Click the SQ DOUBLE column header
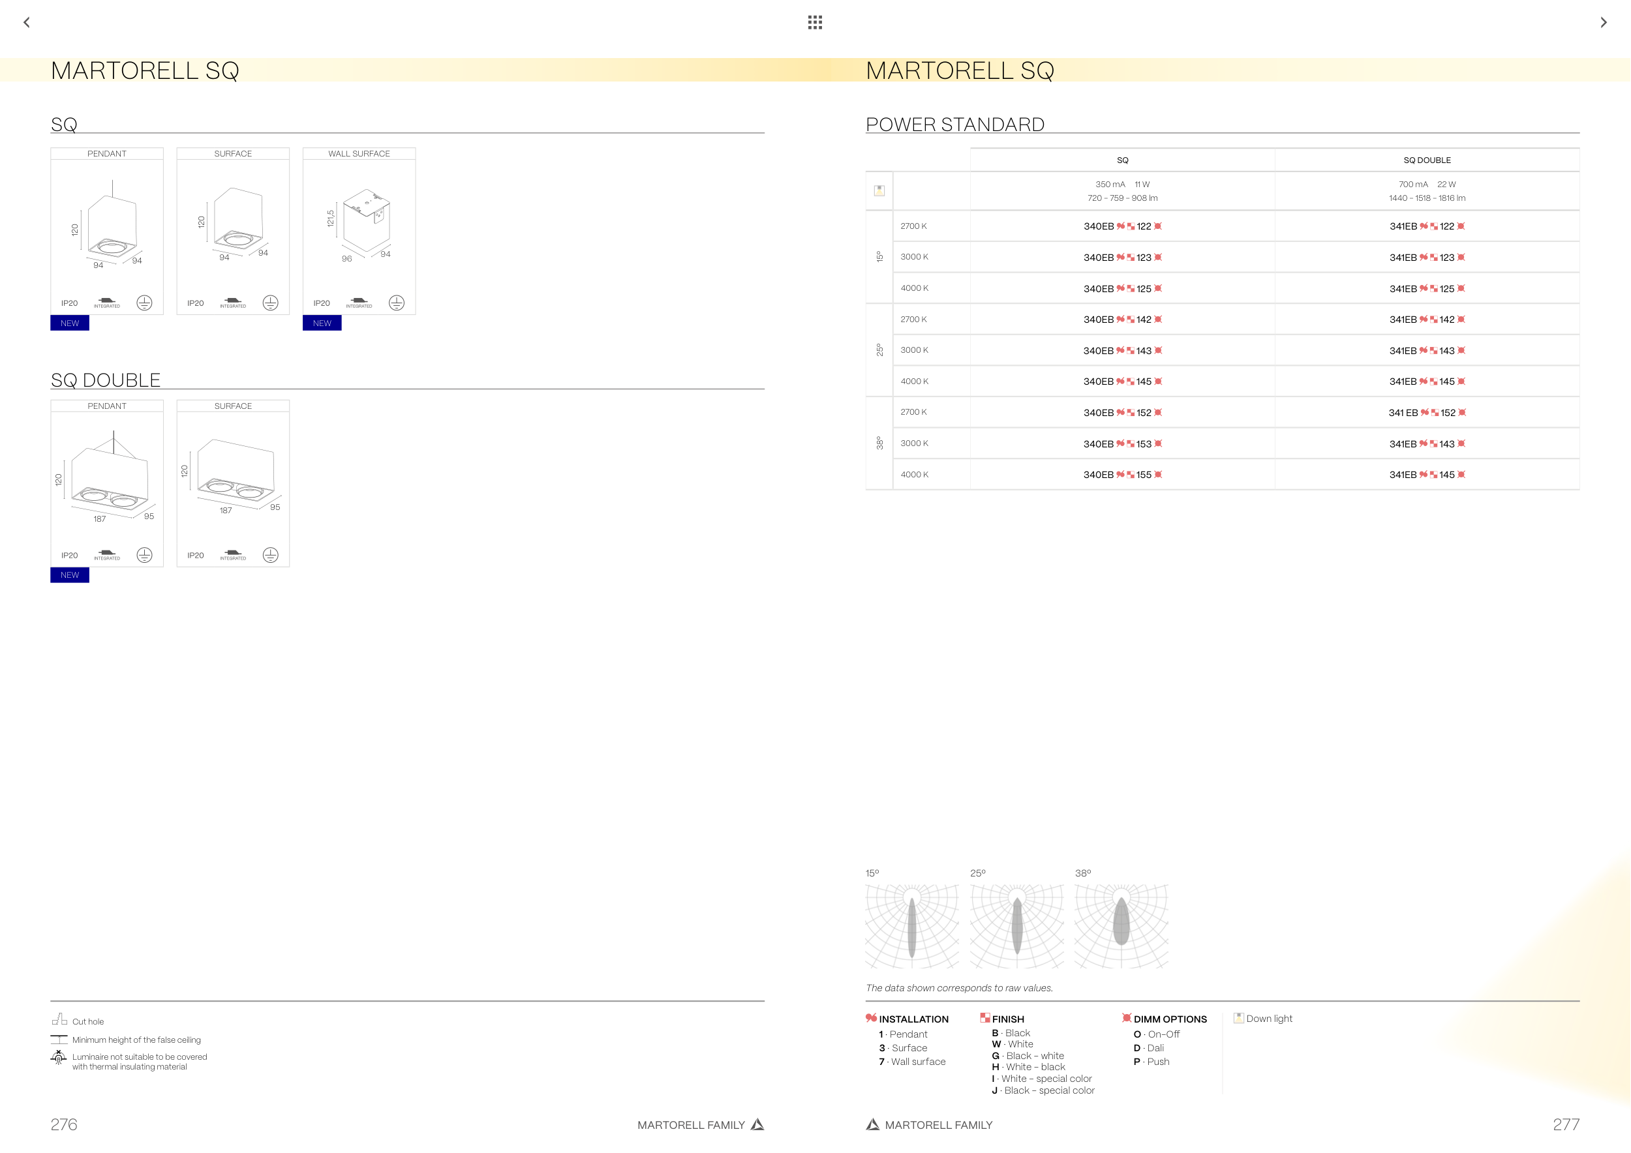 (x=1426, y=160)
